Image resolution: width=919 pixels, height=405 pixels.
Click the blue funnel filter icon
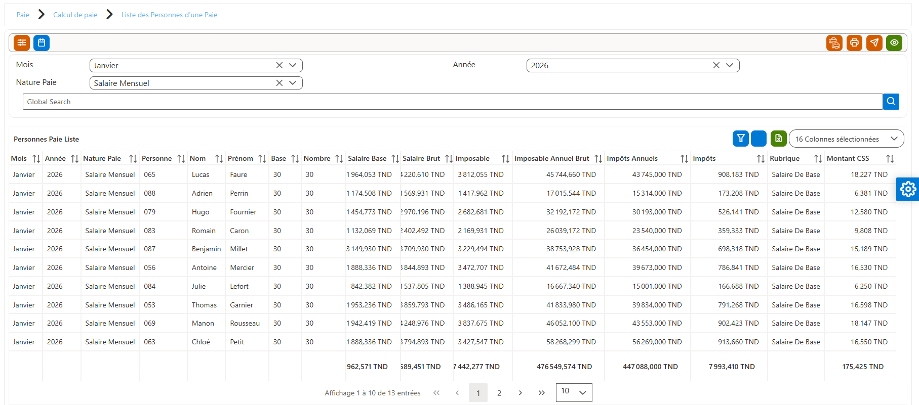point(741,139)
